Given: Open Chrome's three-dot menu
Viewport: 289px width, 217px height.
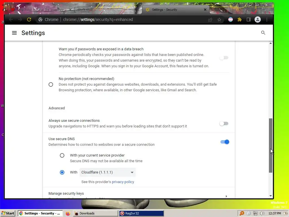Looking at the screenshot, I should (x=267, y=19).
